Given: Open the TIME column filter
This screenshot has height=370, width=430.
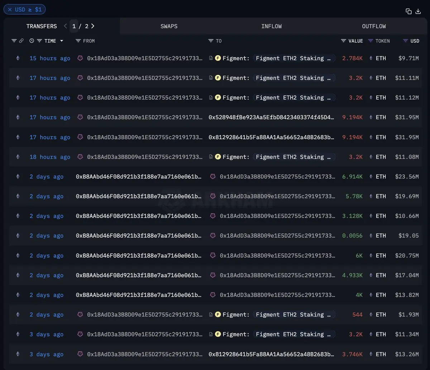Looking at the screenshot, I should pos(39,41).
